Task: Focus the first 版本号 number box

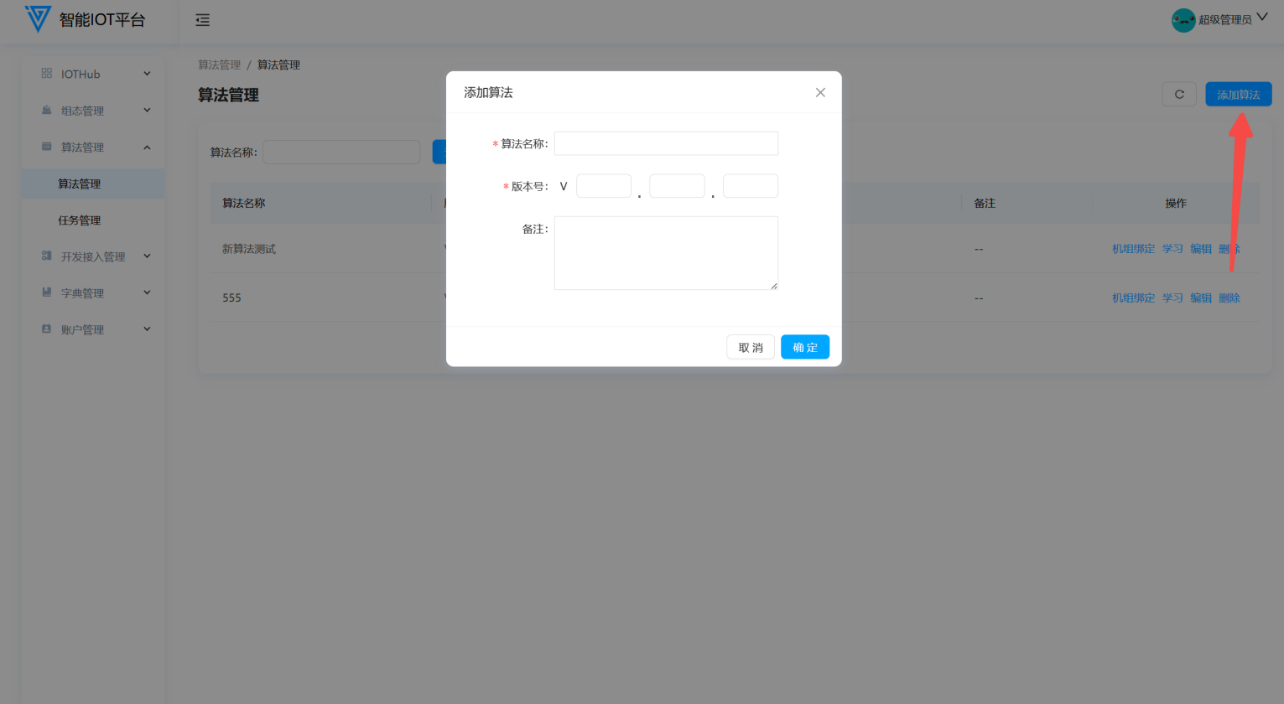Action: [604, 186]
